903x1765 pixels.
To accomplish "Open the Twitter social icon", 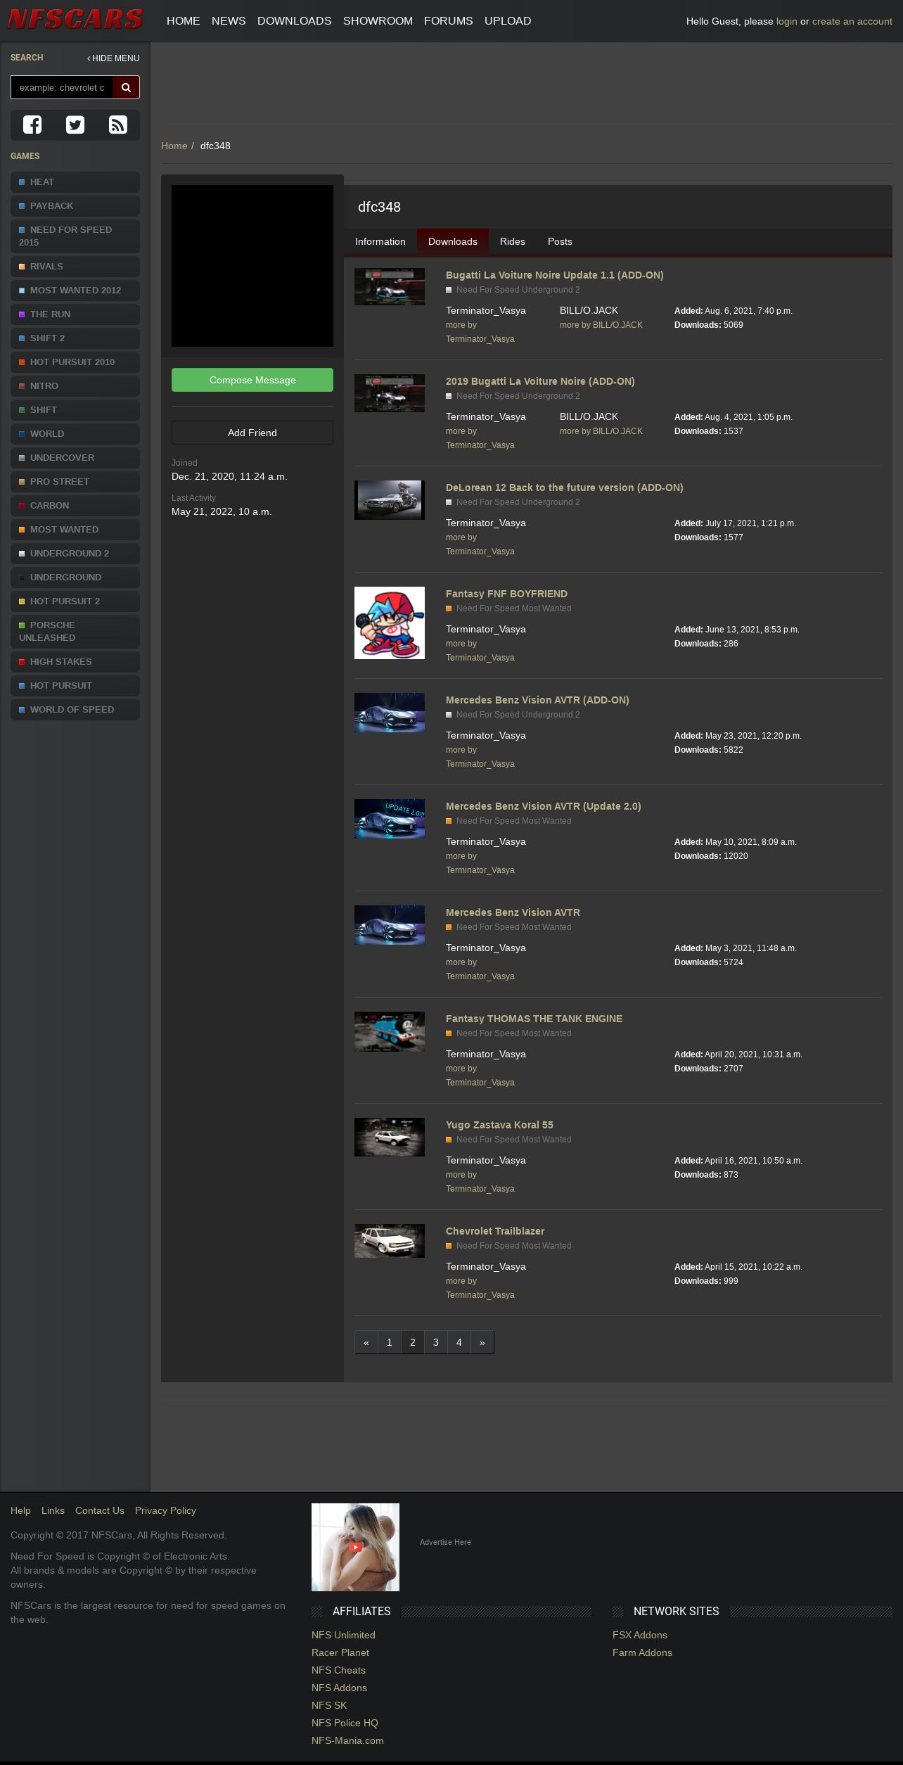I will coord(75,125).
